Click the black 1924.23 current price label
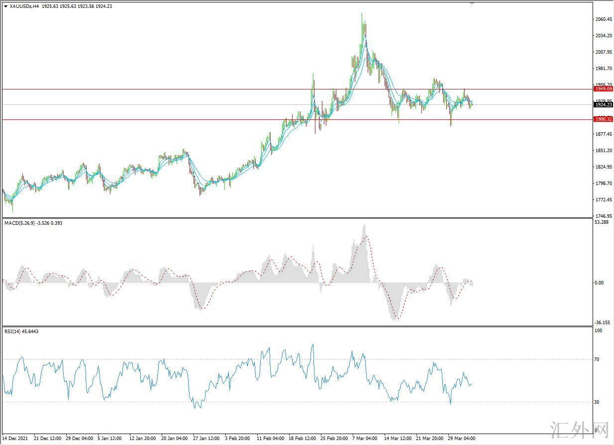The width and height of the screenshot is (614, 445). pyautogui.click(x=603, y=104)
